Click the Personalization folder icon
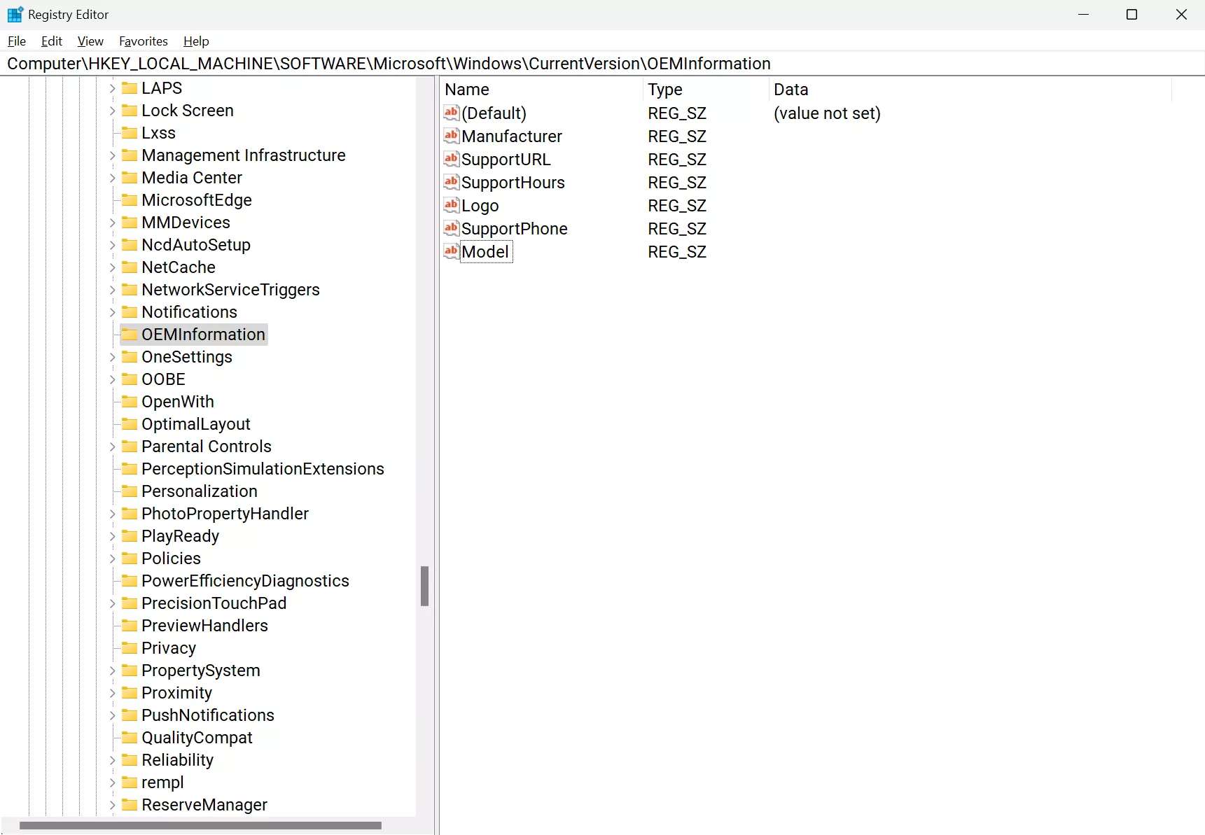 point(130,491)
